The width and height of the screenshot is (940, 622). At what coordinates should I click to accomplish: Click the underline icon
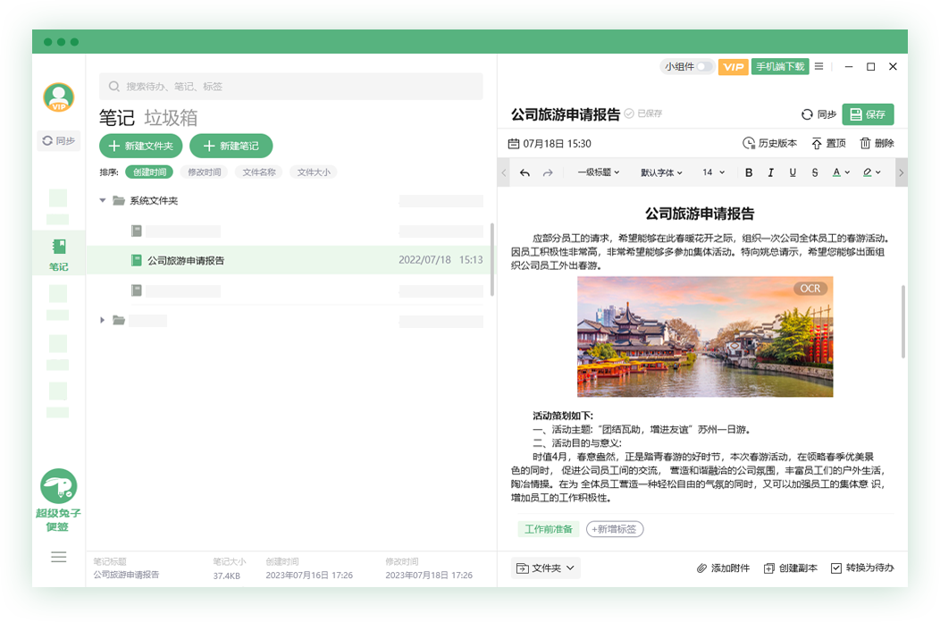(793, 172)
